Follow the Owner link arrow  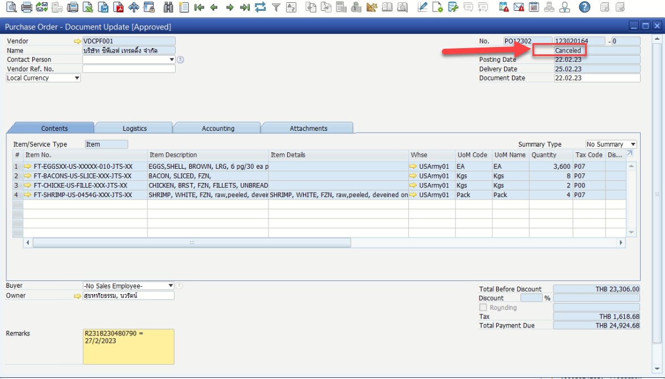pyautogui.click(x=77, y=296)
